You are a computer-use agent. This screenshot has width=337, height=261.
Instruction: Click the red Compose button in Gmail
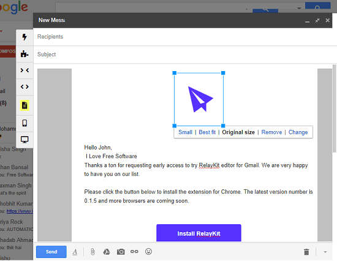point(8,51)
